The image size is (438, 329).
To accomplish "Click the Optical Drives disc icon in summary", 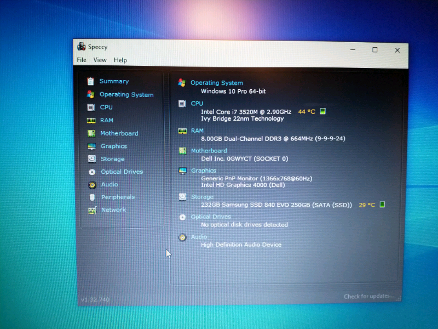I will coord(182,217).
